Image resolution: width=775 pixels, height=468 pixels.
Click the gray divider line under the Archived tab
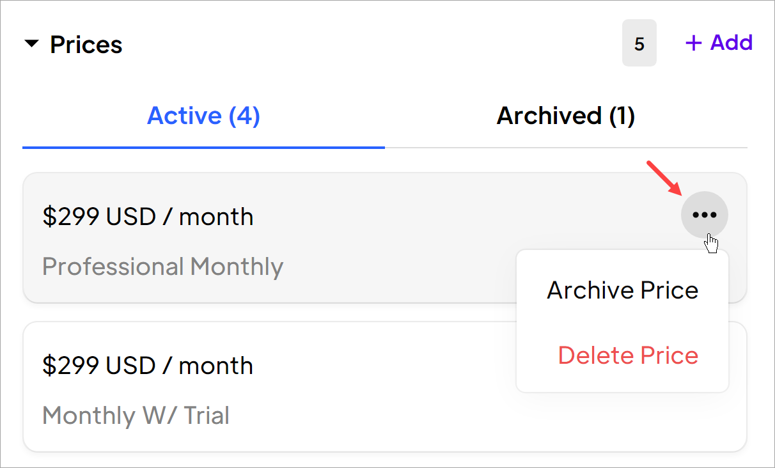(566, 148)
